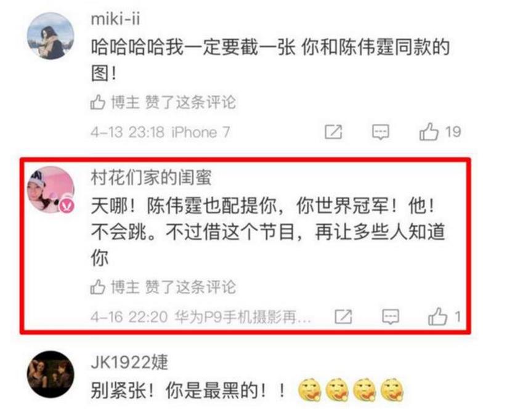Open the 华为P9手机摄影再... source link
This screenshot has width=523, height=409.
click(243, 317)
